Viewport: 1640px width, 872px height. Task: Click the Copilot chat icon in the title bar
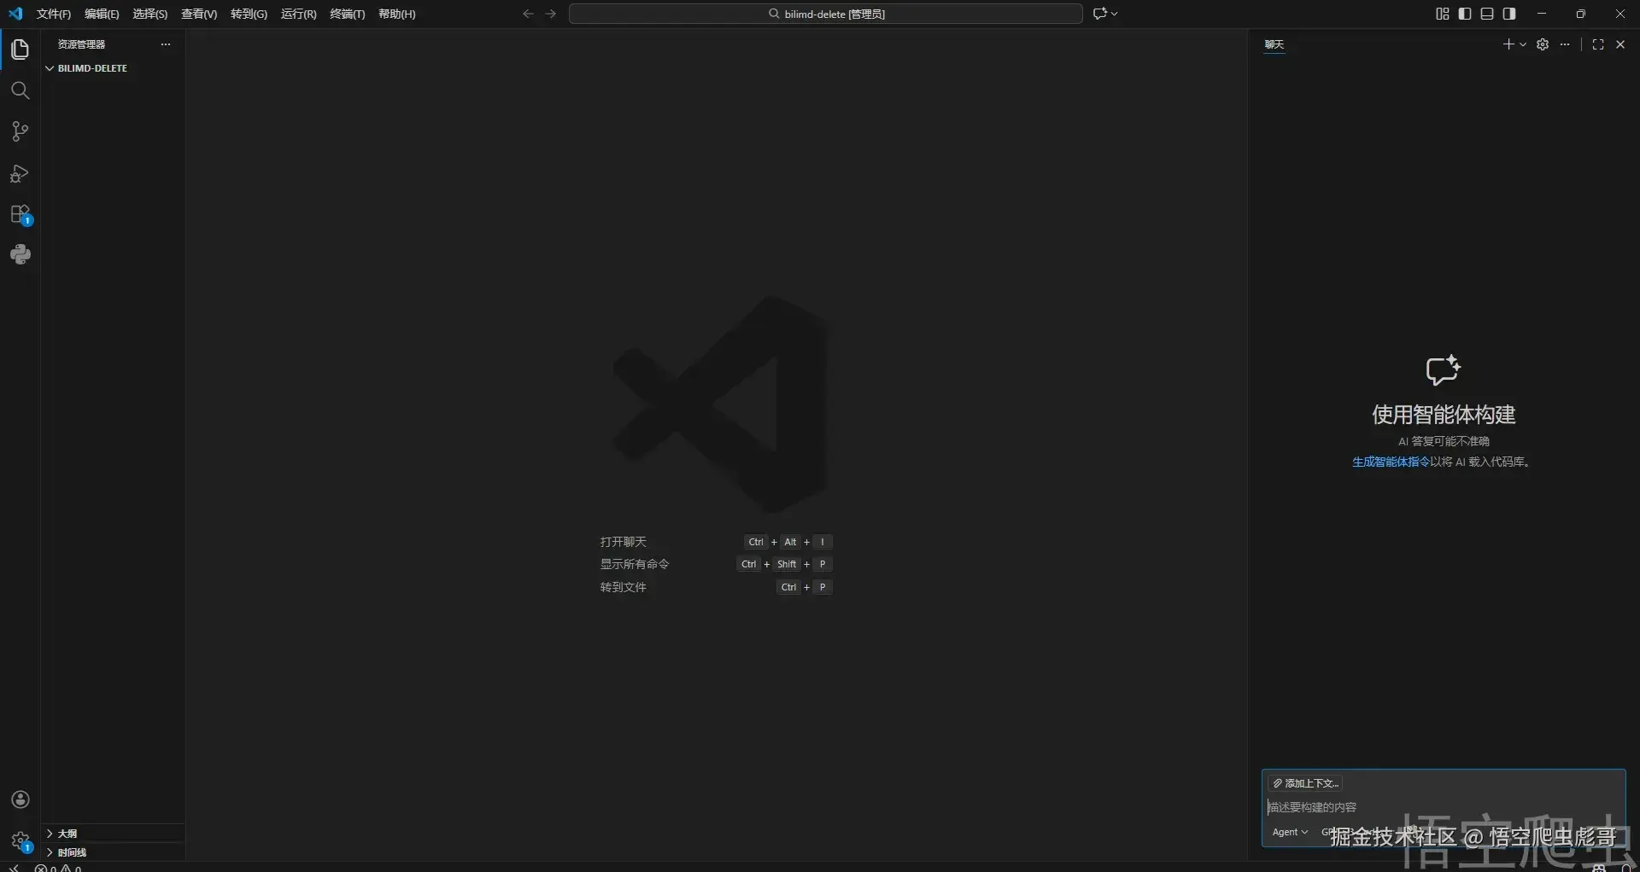coord(1100,14)
